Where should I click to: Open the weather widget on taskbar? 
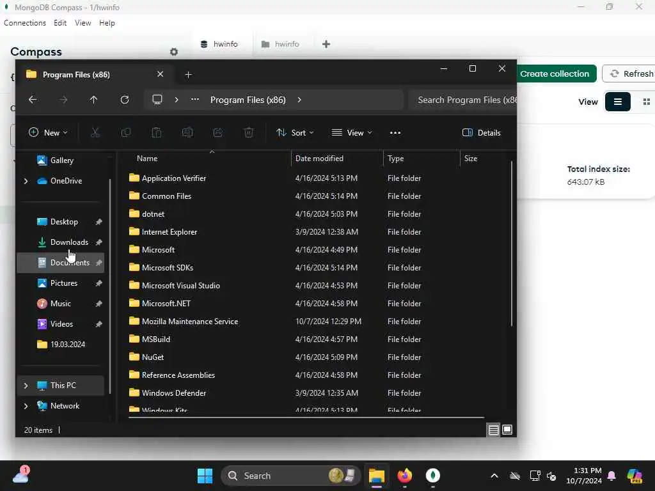tap(20, 475)
